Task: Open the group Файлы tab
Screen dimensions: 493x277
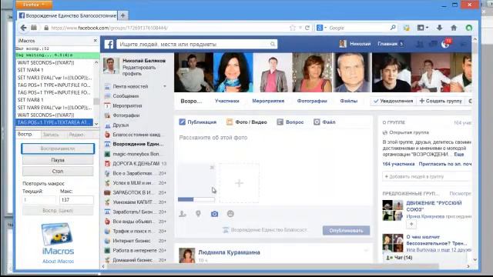Action: 349,101
